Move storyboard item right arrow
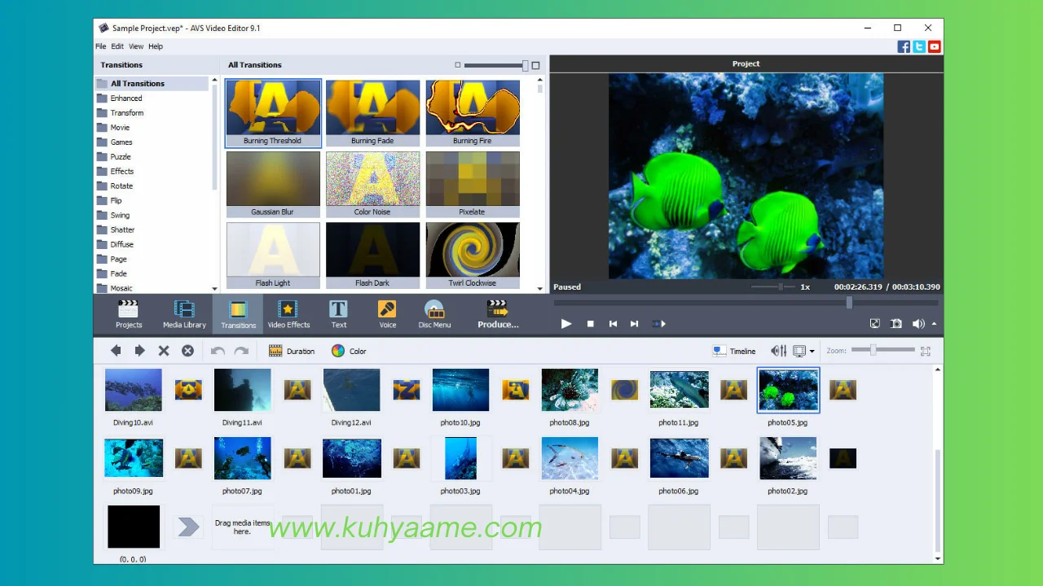The image size is (1043, 586). click(139, 351)
